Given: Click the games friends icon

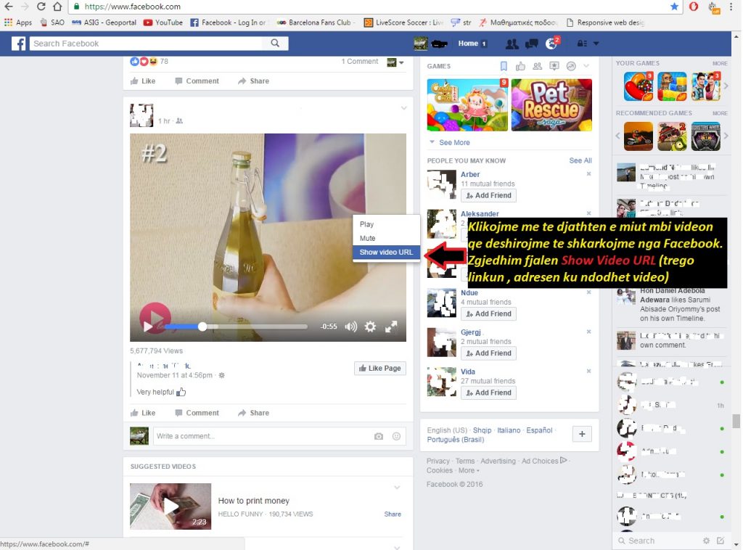Looking at the screenshot, I should pos(538,66).
